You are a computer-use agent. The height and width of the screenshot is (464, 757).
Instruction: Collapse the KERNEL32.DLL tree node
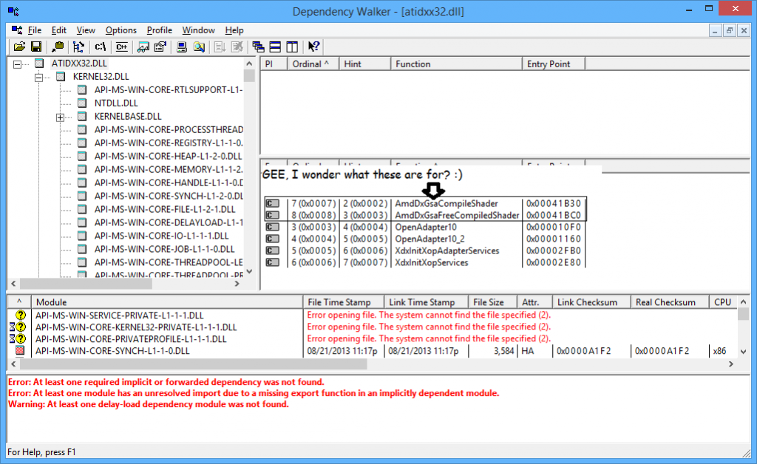pyautogui.click(x=38, y=77)
